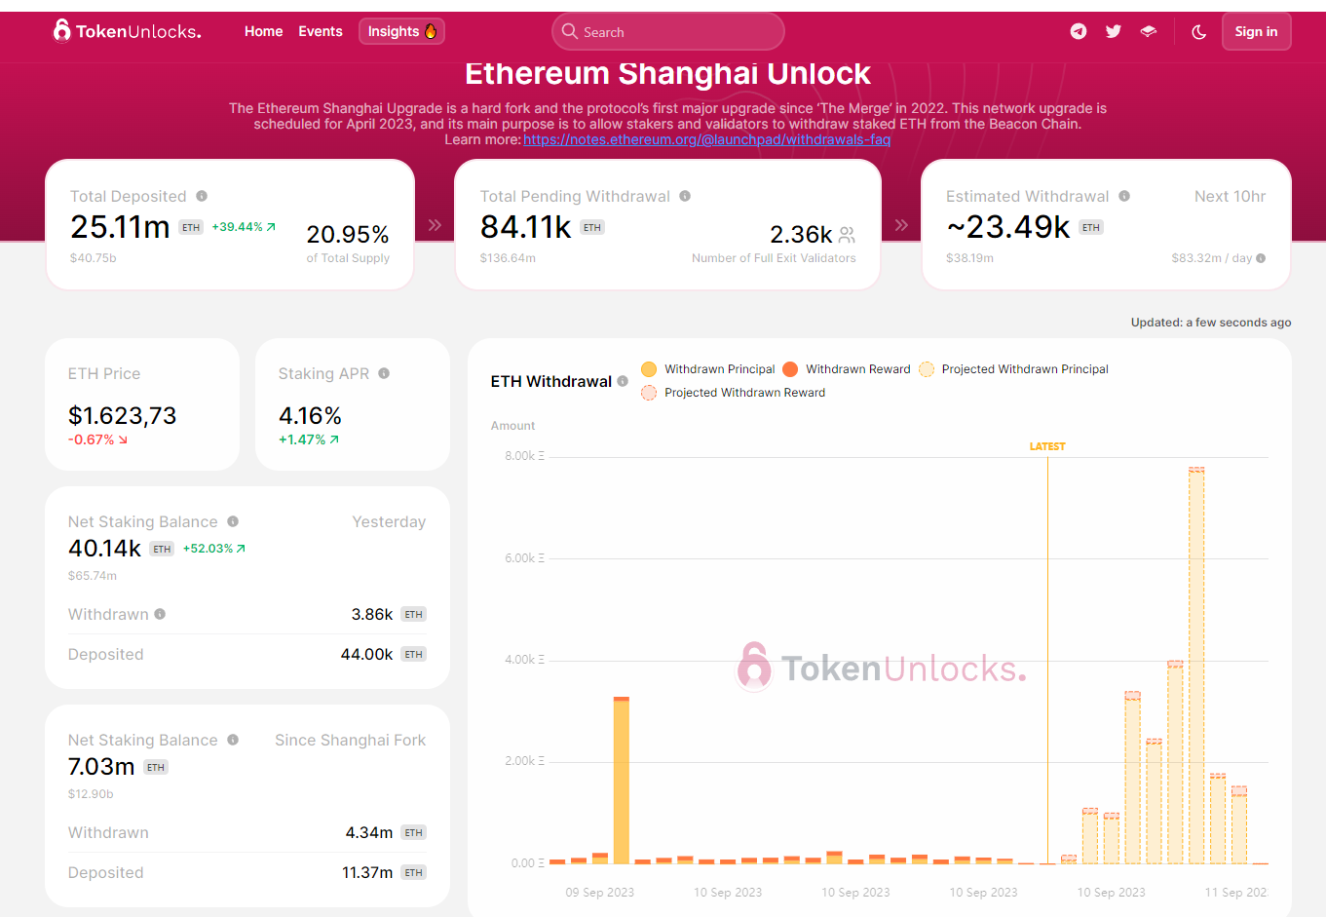
Task: Click the 'Since Shanghai Fork' label
Action: click(351, 740)
